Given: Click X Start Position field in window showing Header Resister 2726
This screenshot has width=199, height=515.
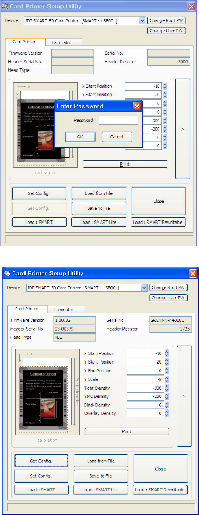Looking at the screenshot, I should (145, 354).
